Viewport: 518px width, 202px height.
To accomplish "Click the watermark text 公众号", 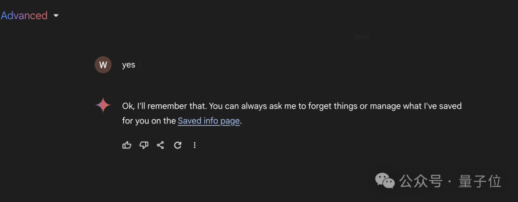I will point(421,181).
